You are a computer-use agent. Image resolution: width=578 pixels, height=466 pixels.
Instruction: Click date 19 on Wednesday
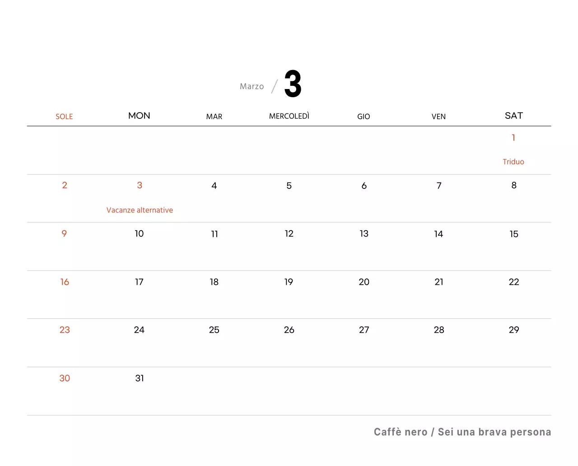pos(289,282)
